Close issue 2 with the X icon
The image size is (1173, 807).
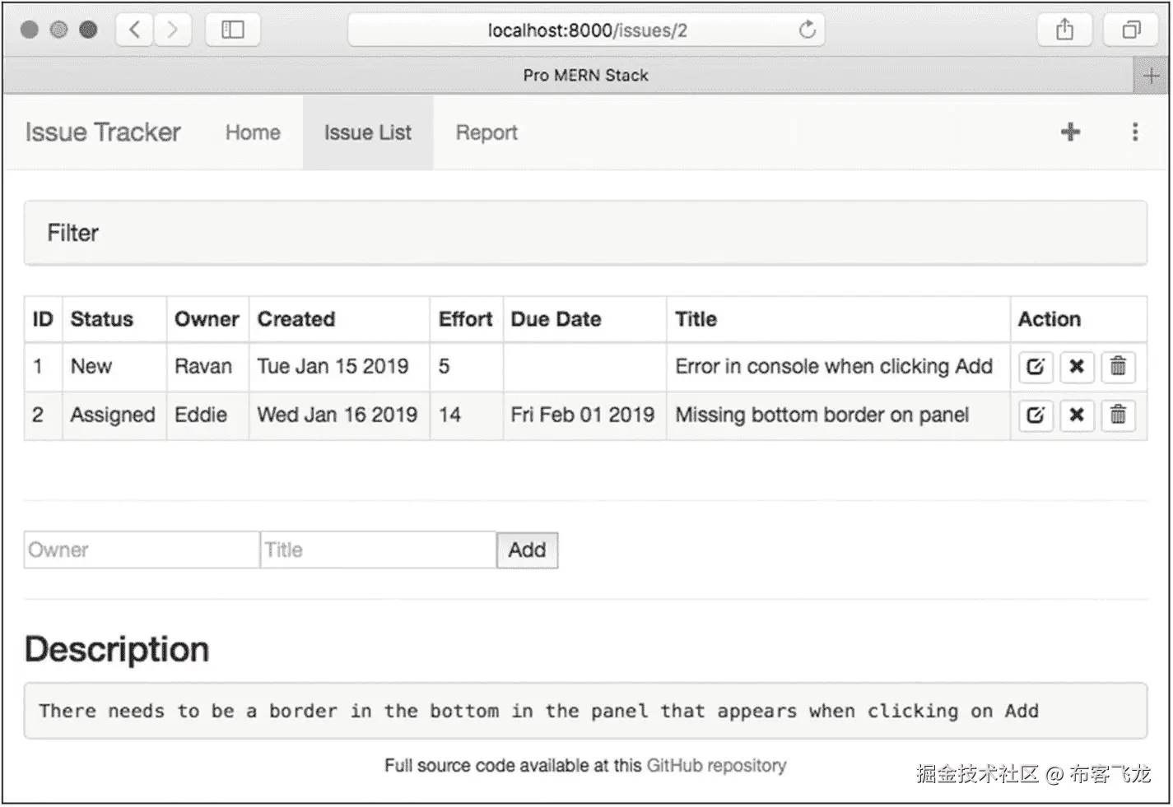click(x=1076, y=415)
